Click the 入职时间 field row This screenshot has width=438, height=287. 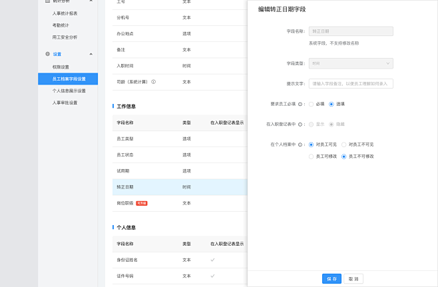(180, 66)
